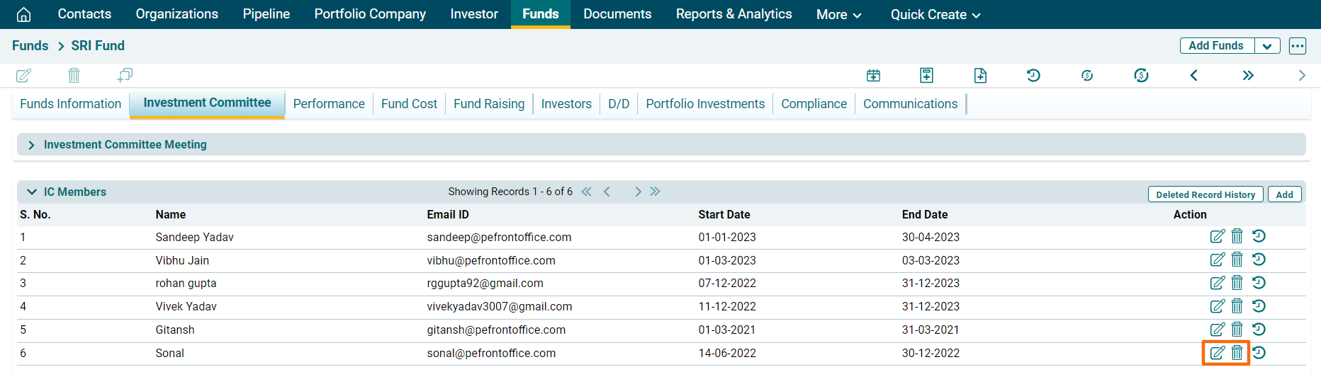
Task: Expand the Quick Create menu
Action: pos(935,15)
